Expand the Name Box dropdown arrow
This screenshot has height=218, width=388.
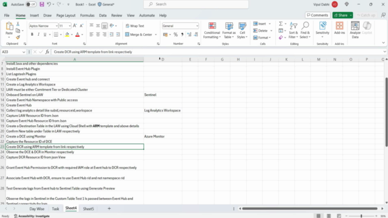tap(24, 52)
